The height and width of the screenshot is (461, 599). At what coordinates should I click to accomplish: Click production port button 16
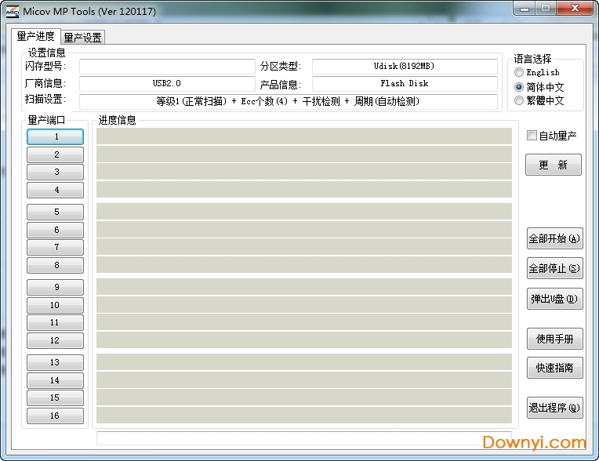pos(56,416)
